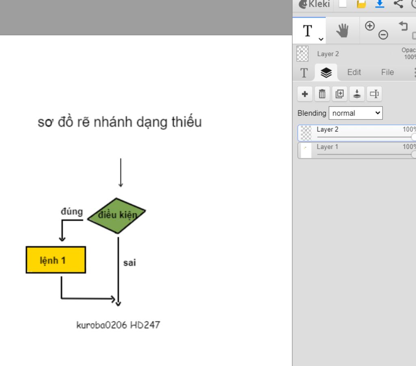
Task: Click the 'đúng' label on canvas
Action: coord(71,212)
